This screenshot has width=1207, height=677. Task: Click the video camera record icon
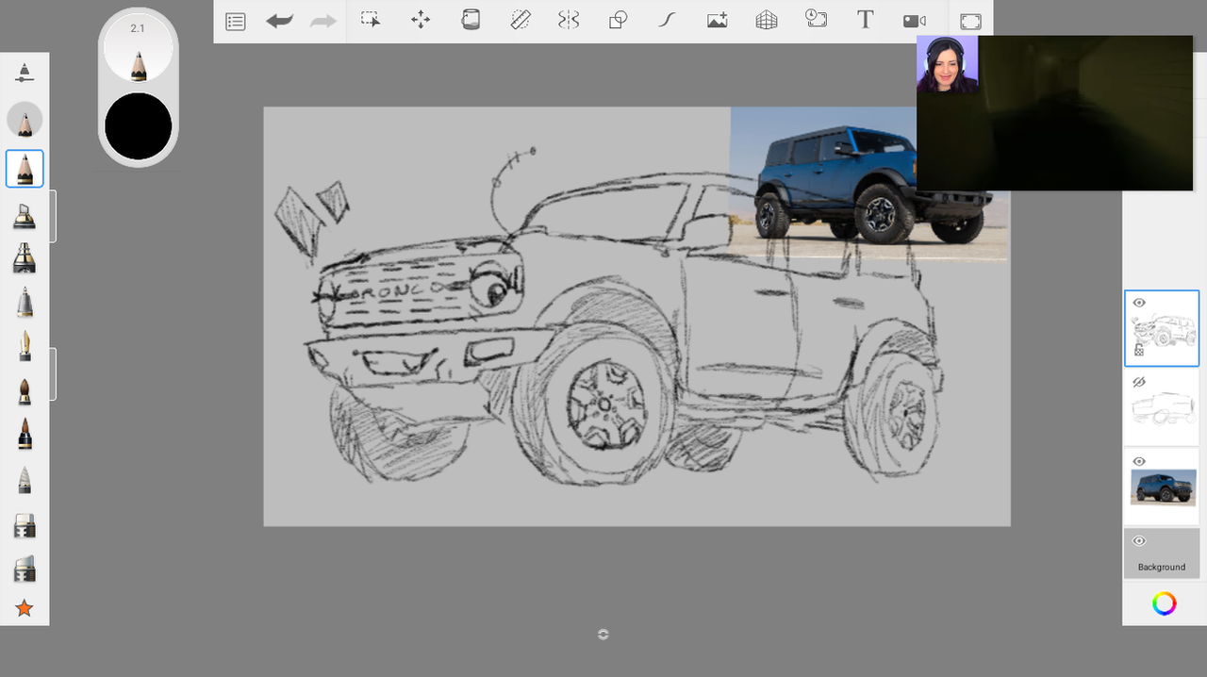click(x=914, y=21)
